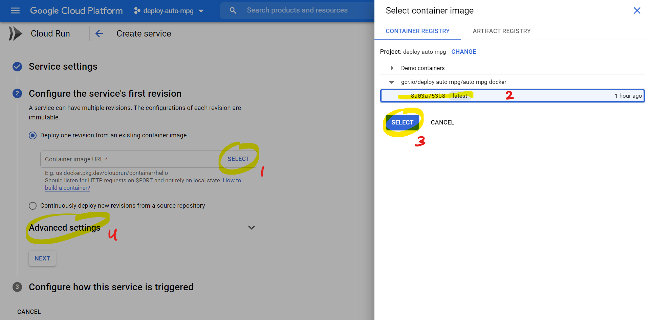Click the Demo containers label

(423, 68)
